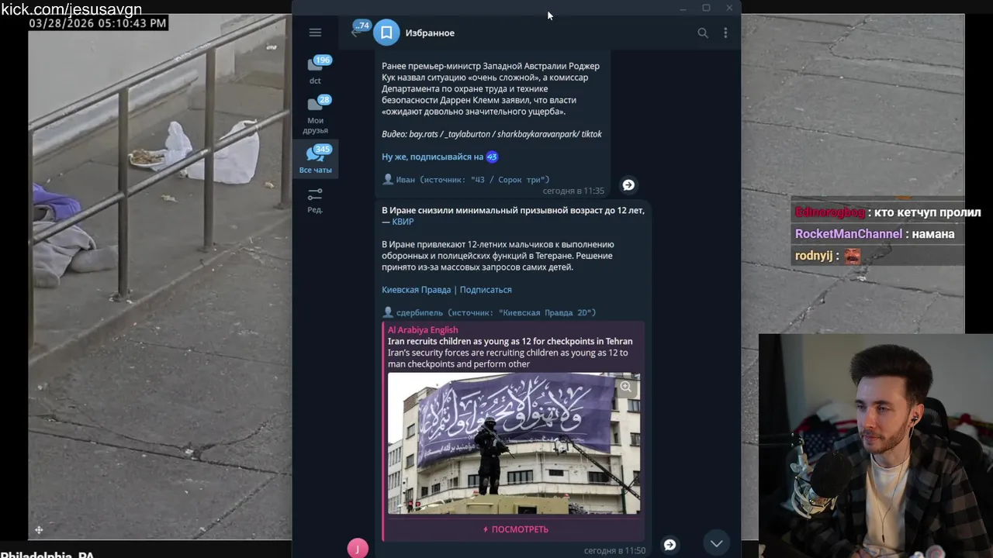Forward the Western Australia message via share arrow
Screen dimensions: 993x558
click(x=628, y=184)
